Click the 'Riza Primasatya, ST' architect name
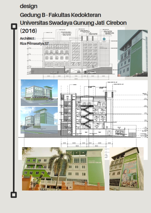This screenshot has height=213, width=151. tap(34, 44)
